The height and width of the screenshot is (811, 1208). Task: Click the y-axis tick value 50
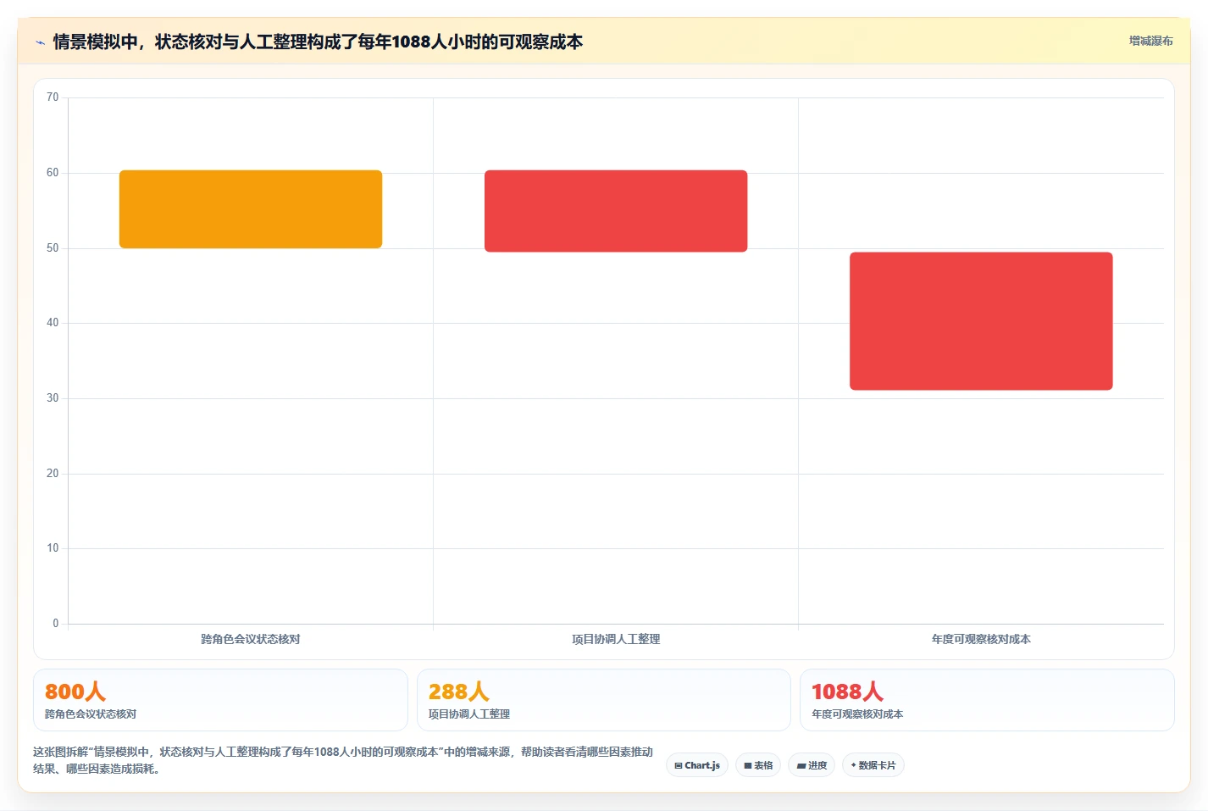(x=53, y=248)
